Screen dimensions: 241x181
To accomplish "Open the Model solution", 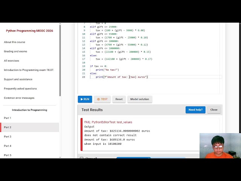I will pos(140,99).
